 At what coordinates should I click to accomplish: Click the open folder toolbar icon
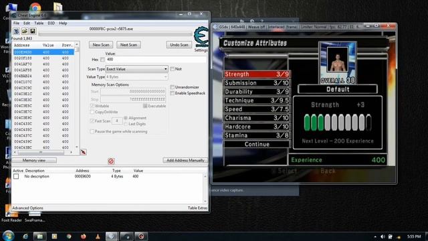(25, 31)
